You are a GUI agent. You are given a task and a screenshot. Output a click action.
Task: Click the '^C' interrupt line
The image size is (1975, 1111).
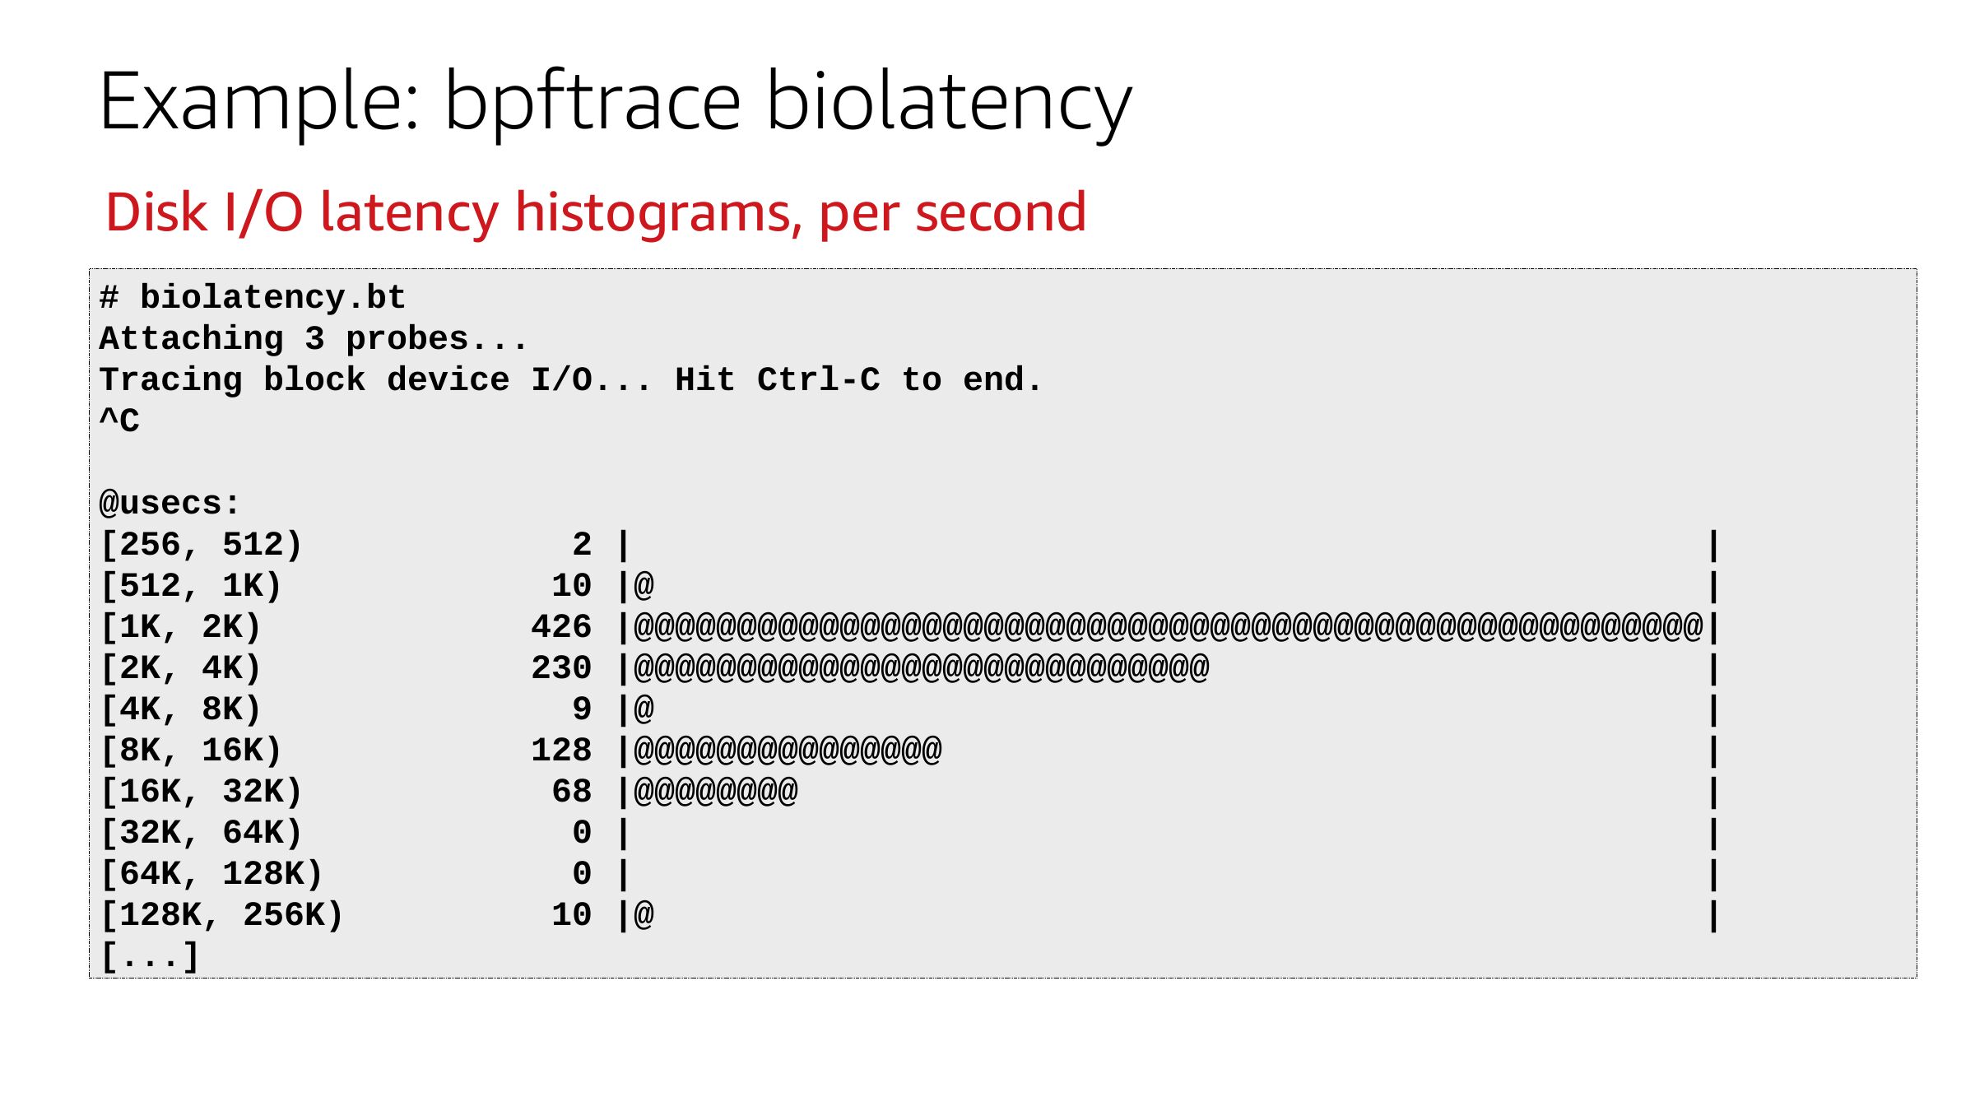[119, 421]
